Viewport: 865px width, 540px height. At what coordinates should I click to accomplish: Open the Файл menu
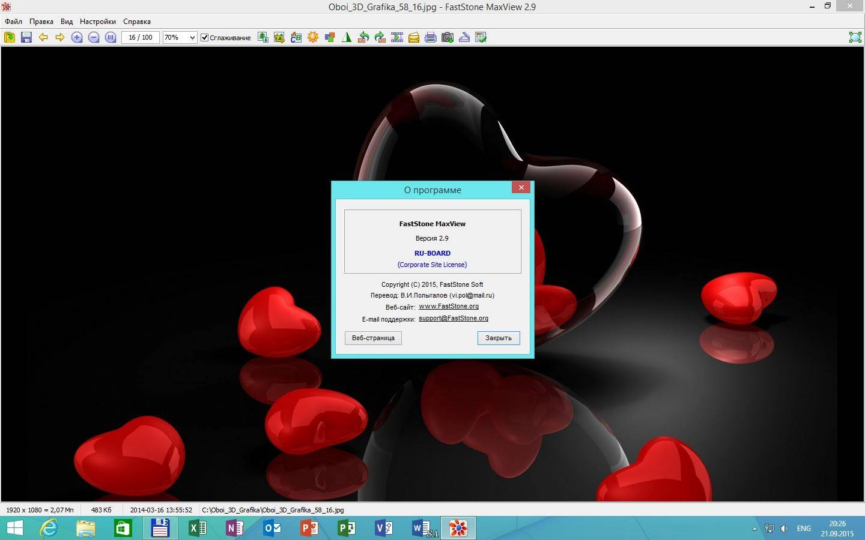pos(13,21)
